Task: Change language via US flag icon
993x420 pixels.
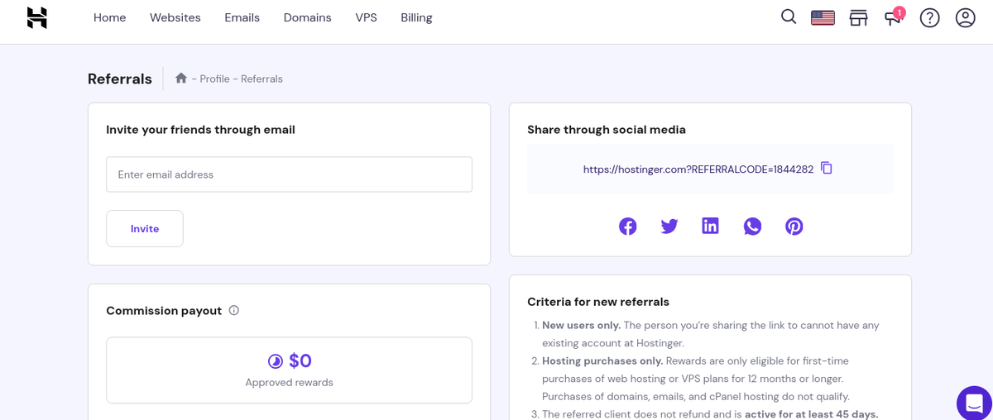Action: pos(823,17)
